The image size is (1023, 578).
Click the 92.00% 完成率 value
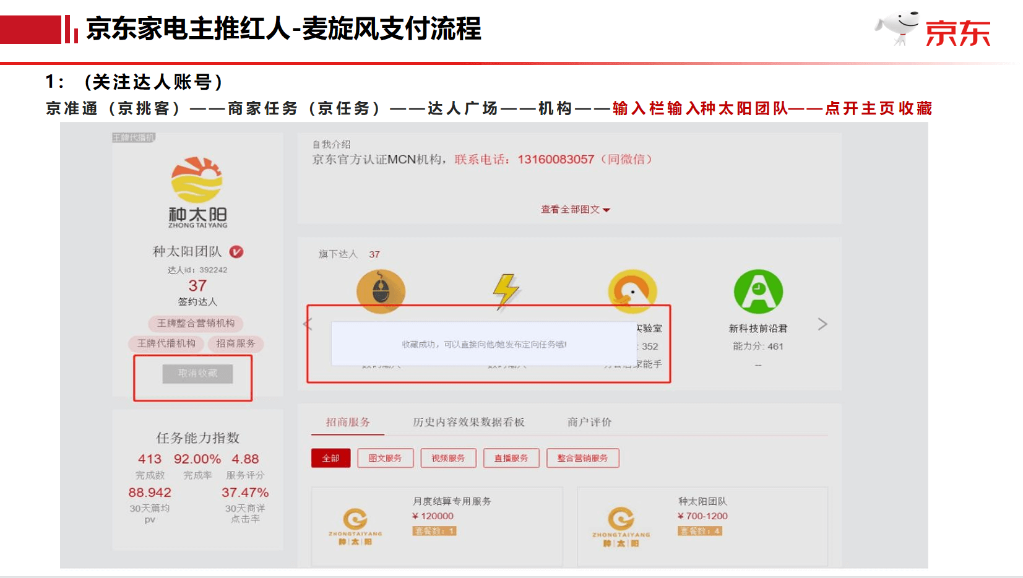point(197,459)
